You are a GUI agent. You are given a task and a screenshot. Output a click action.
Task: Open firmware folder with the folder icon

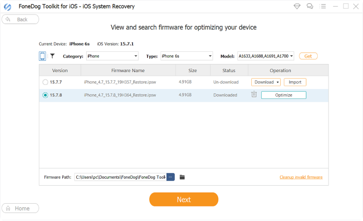coord(182,177)
